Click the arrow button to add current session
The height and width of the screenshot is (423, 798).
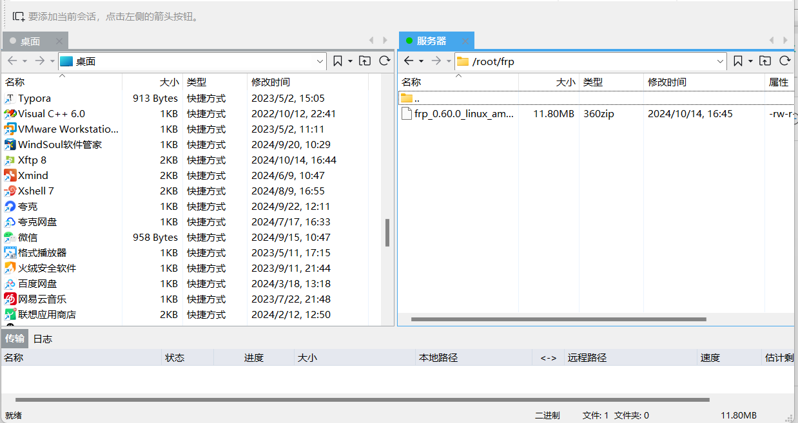point(17,15)
